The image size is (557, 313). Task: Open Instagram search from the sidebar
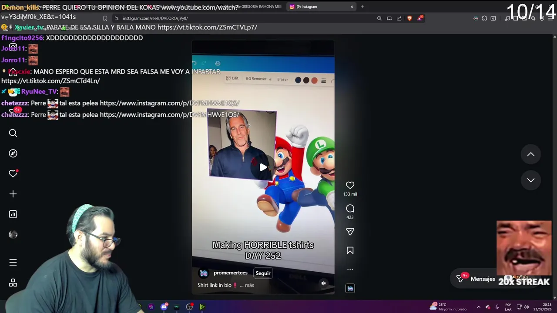pos(13,133)
